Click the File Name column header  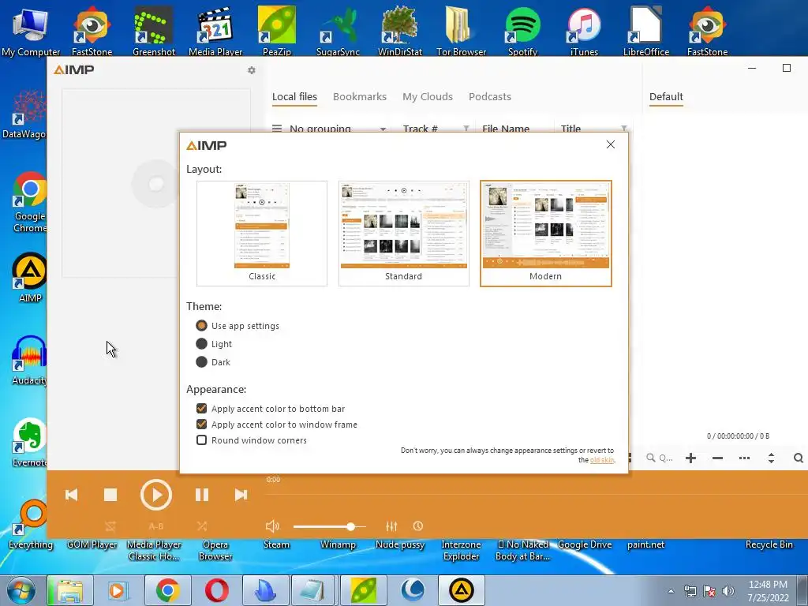click(x=506, y=129)
